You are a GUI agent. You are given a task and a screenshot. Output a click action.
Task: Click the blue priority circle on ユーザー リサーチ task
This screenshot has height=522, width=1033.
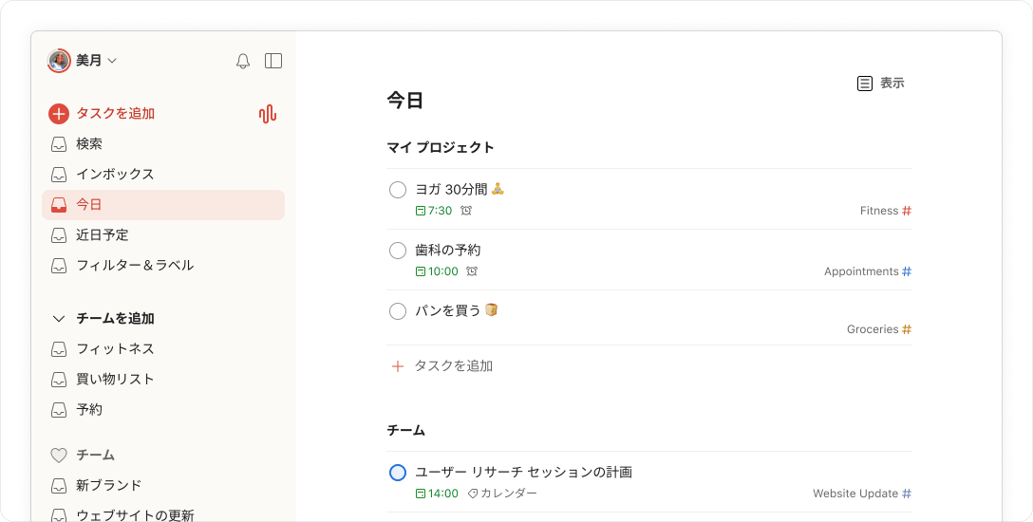pyautogui.click(x=398, y=473)
